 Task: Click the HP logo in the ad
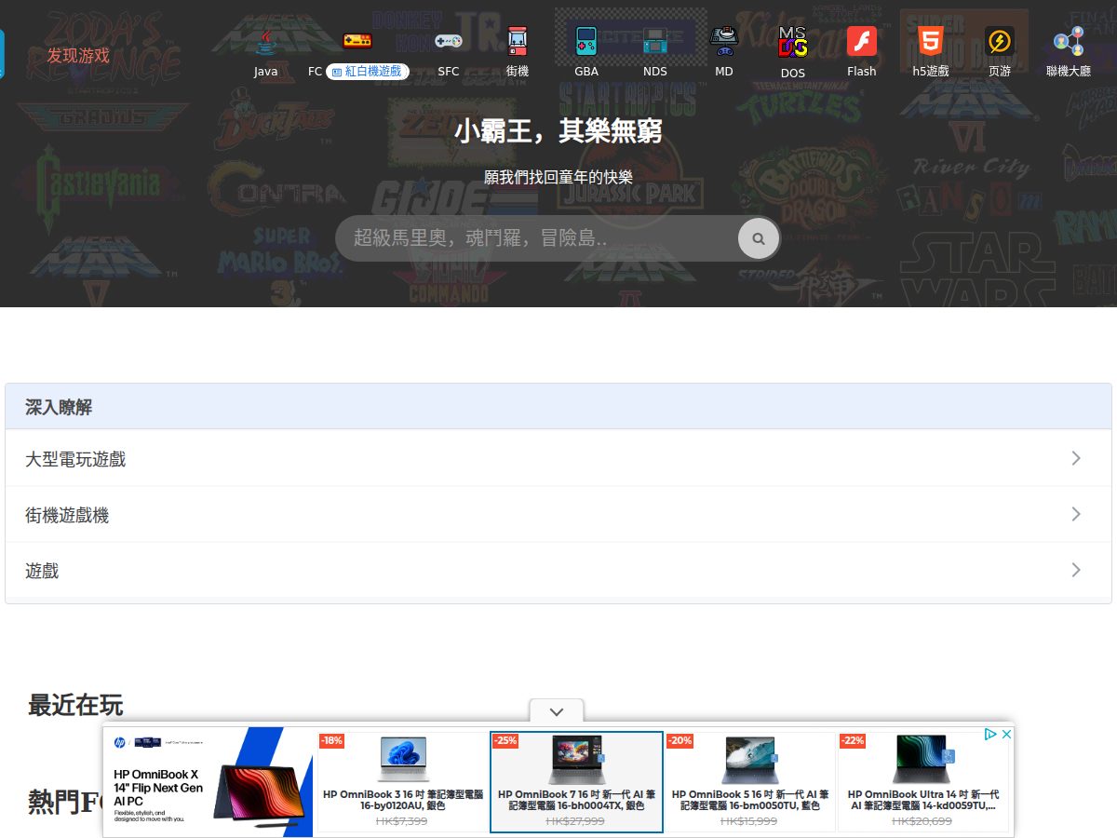coord(119,742)
